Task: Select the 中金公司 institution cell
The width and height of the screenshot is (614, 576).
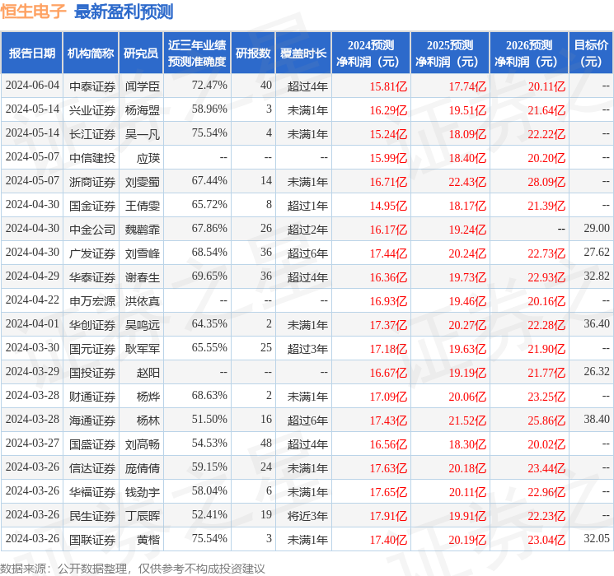Action: pyautogui.click(x=92, y=229)
